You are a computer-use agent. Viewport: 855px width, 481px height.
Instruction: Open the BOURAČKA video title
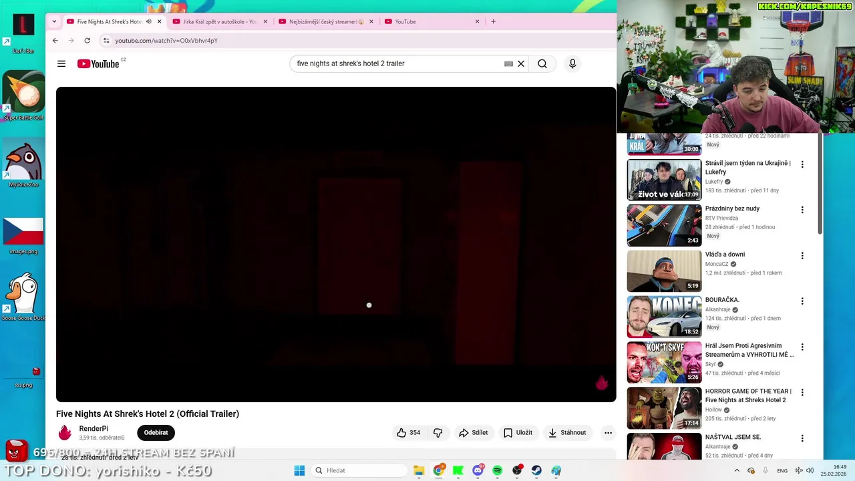point(722,300)
